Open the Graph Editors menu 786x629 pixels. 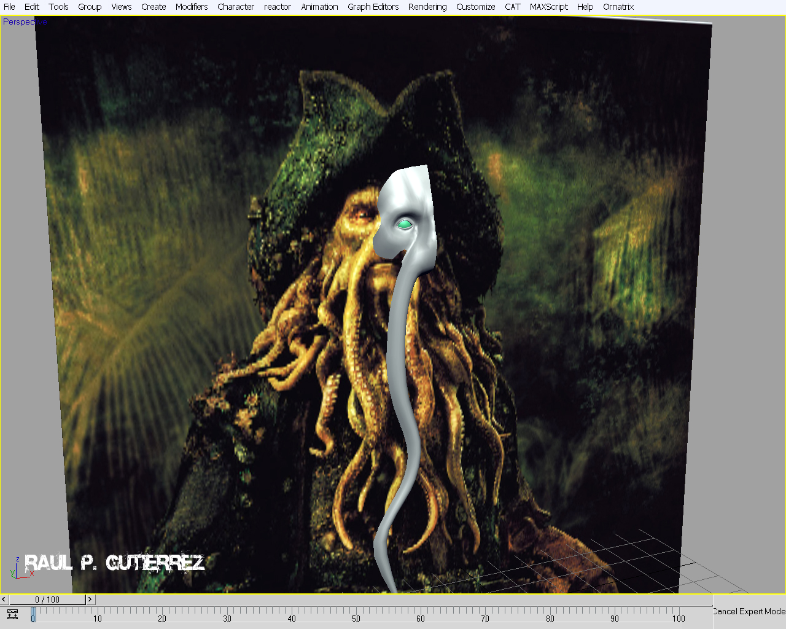(x=373, y=7)
